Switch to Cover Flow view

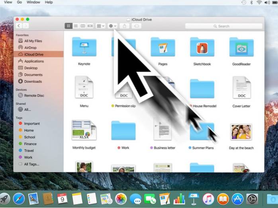(90, 26)
